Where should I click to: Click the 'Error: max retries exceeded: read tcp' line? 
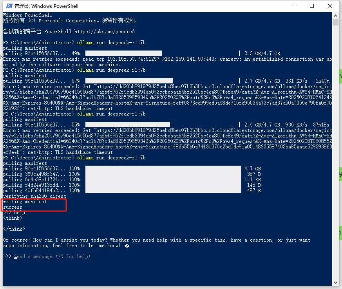(167, 59)
